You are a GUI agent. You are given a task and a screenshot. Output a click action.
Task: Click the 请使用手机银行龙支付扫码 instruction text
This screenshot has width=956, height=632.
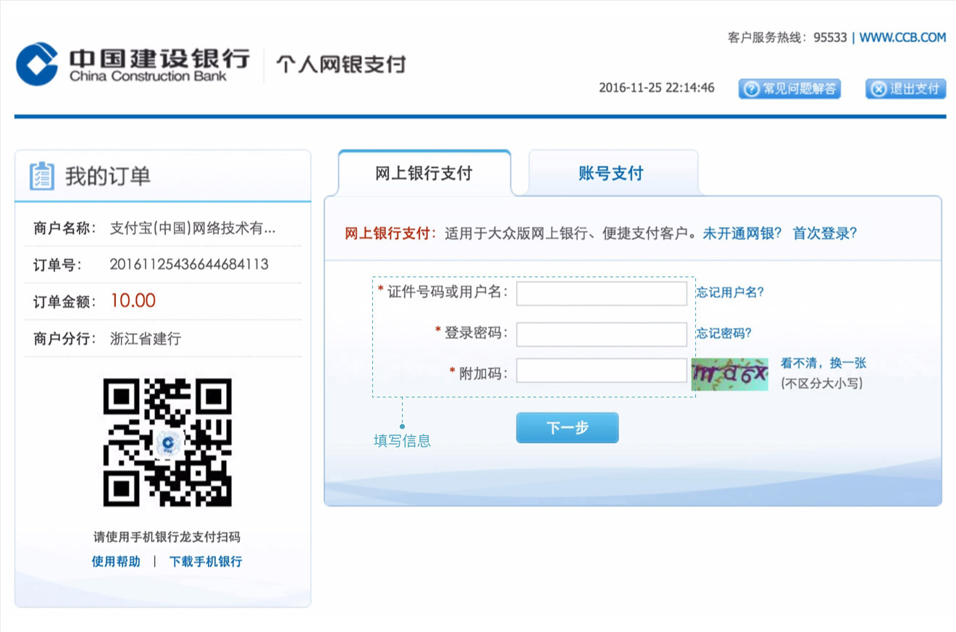point(167,537)
